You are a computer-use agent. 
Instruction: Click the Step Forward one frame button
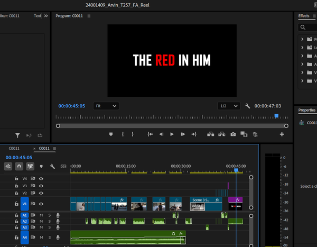(x=183, y=134)
